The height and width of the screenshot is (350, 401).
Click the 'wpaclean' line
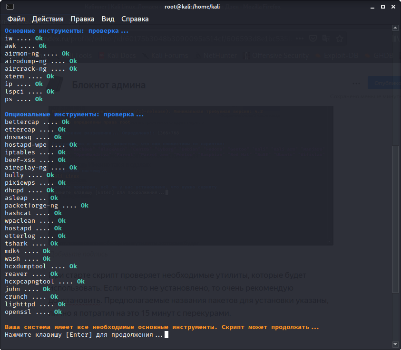click(x=35, y=221)
